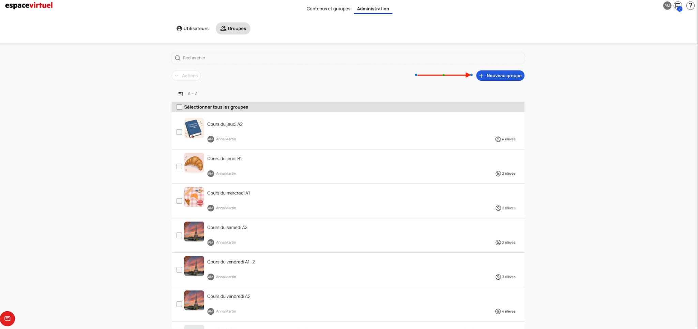Open the red chat support bubble
This screenshot has width=698, height=329.
pyautogui.click(x=7, y=319)
